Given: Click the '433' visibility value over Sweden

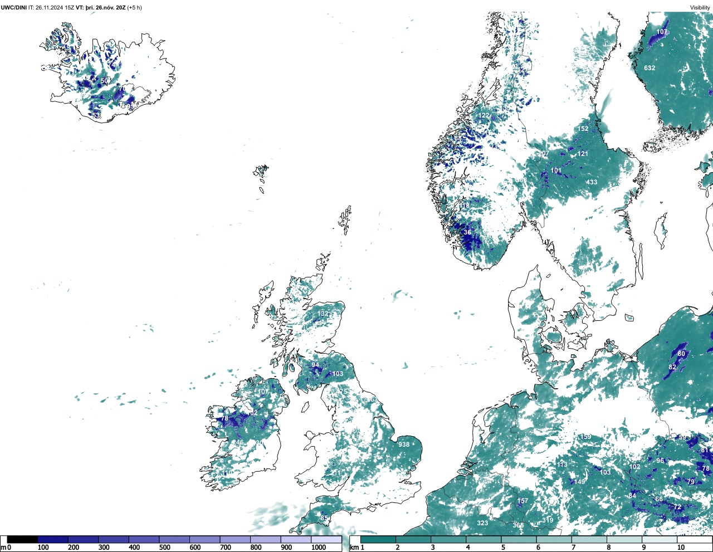Looking at the screenshot, I should click(592, 182).
